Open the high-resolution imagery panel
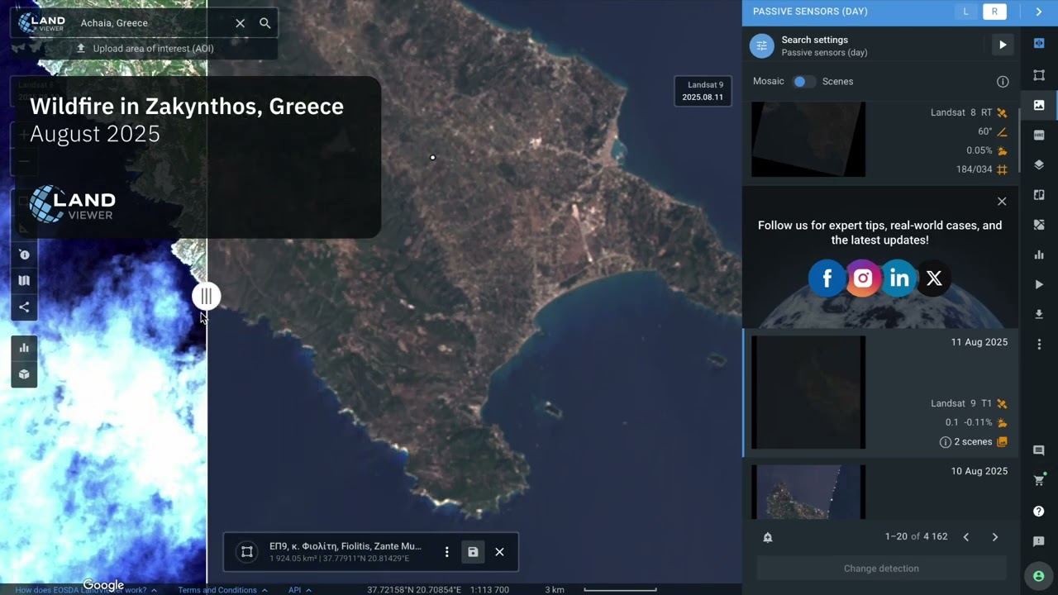This screenshot has height=595, width=1058. 1039,135
